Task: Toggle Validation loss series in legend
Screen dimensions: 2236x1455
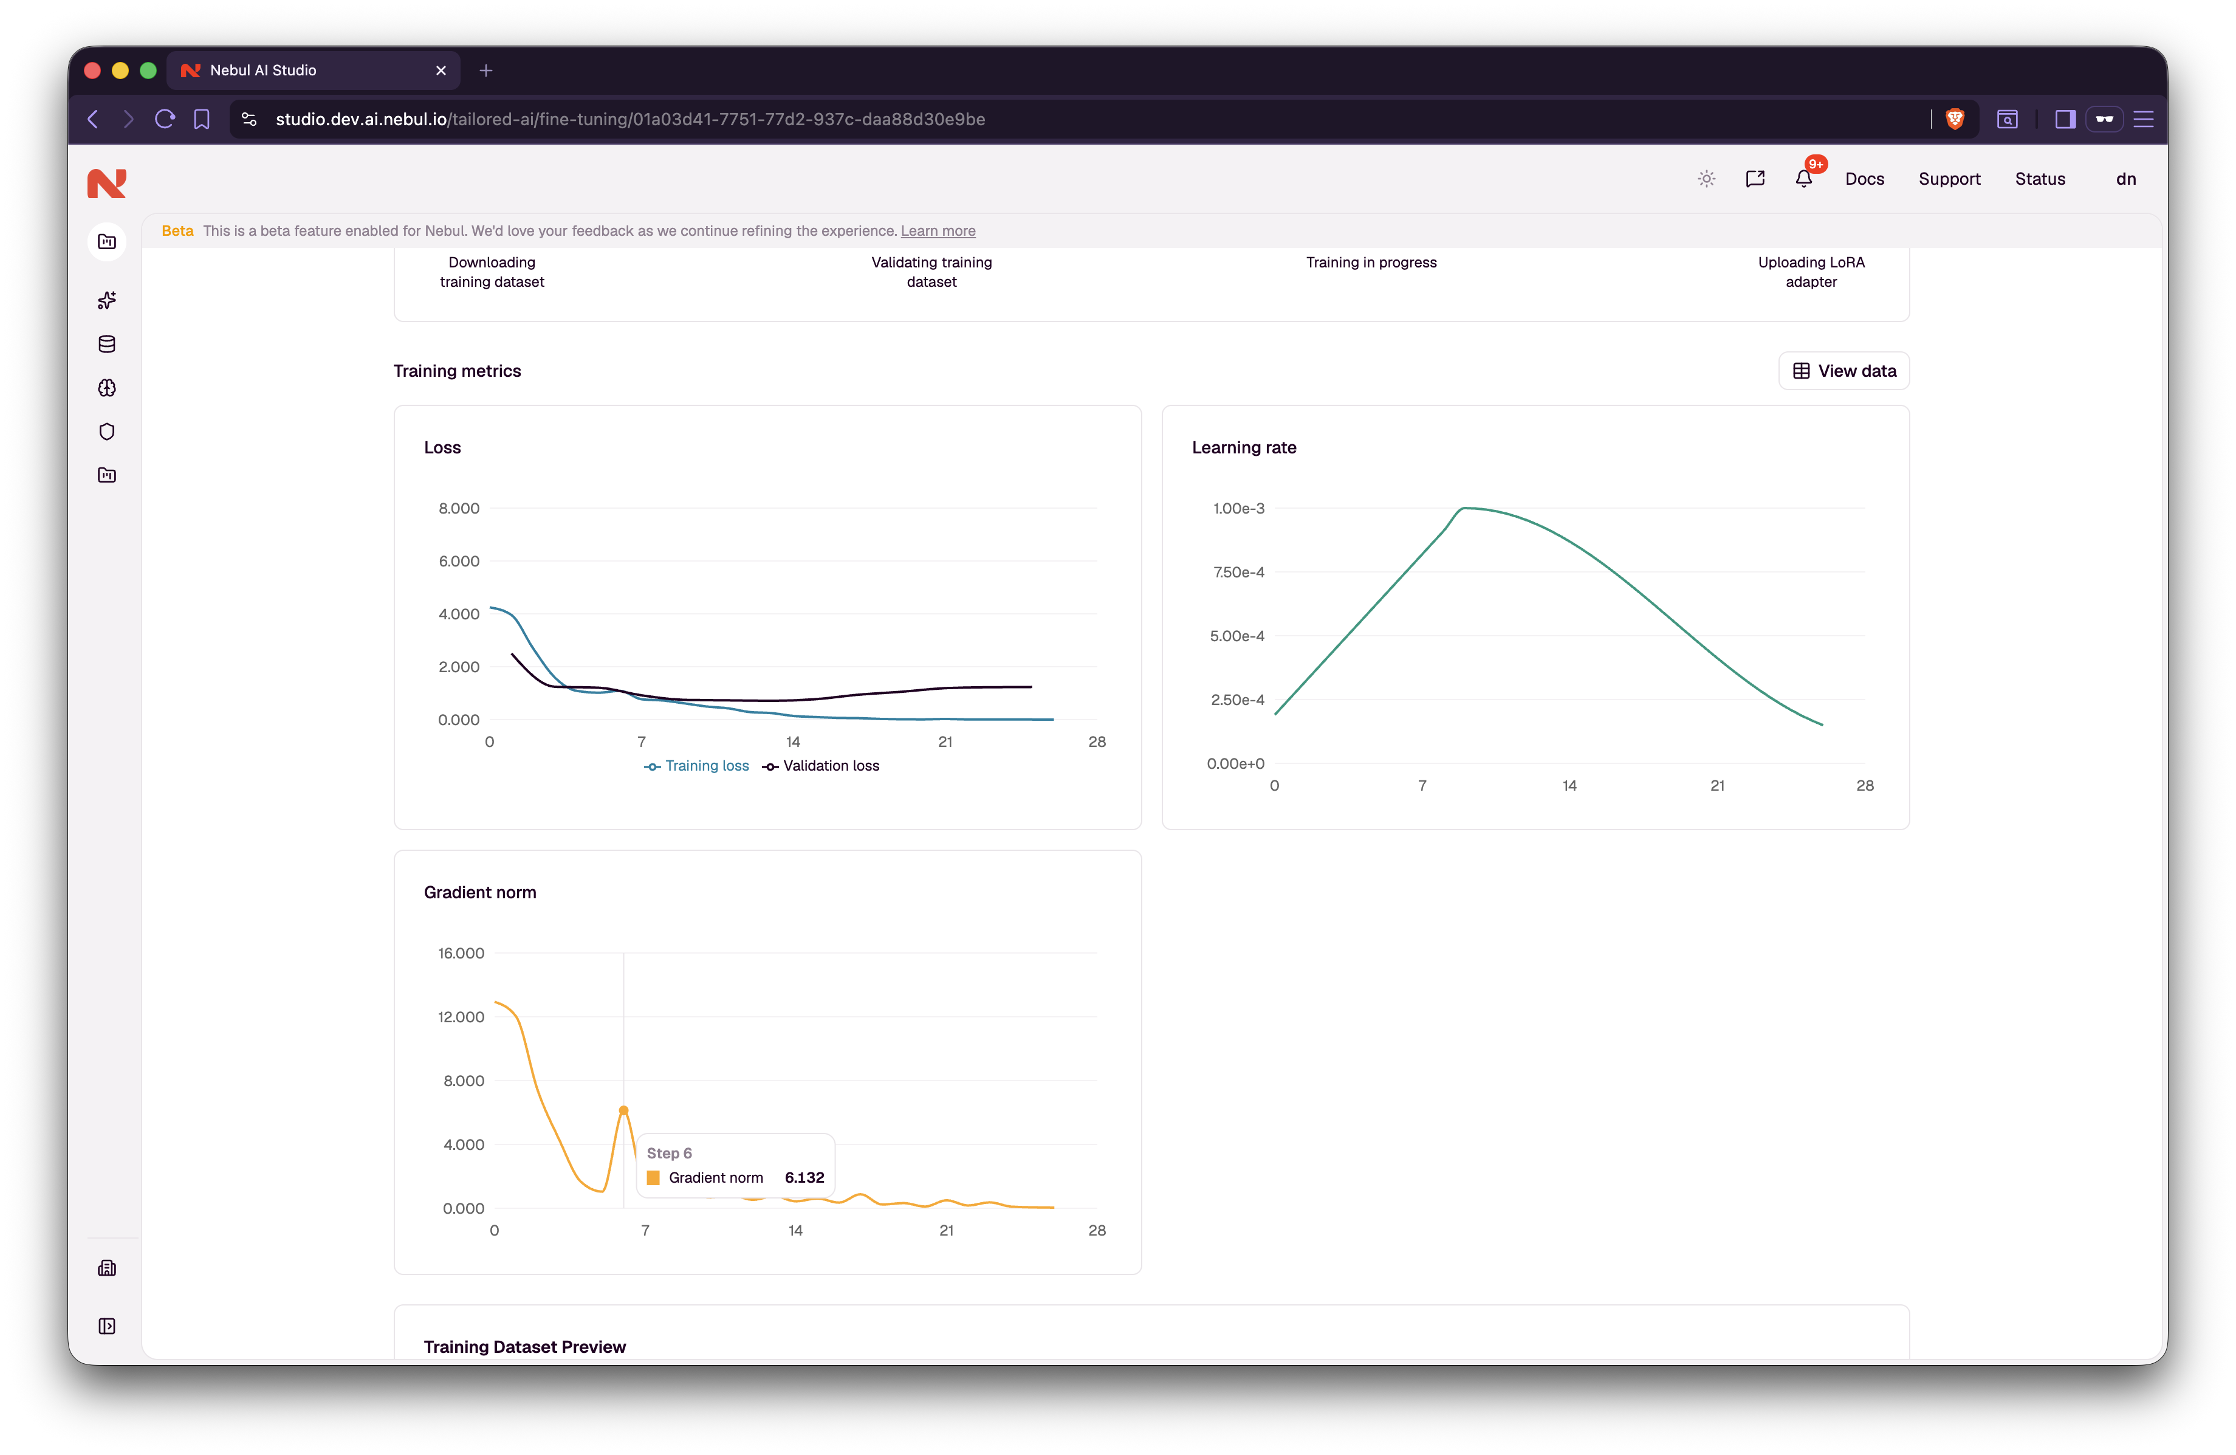Action: 821,766
